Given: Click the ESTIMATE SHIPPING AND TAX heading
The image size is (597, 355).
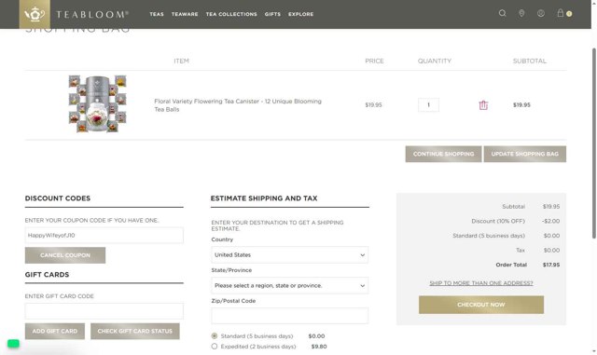Looking at the screenshot, I should [x=264, y=198].
